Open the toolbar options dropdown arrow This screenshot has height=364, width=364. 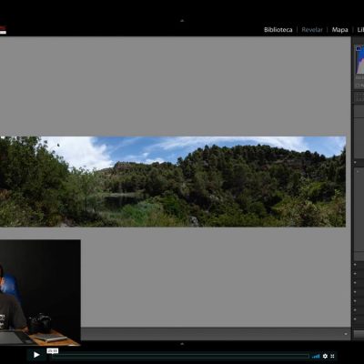(x=346, y=334)
